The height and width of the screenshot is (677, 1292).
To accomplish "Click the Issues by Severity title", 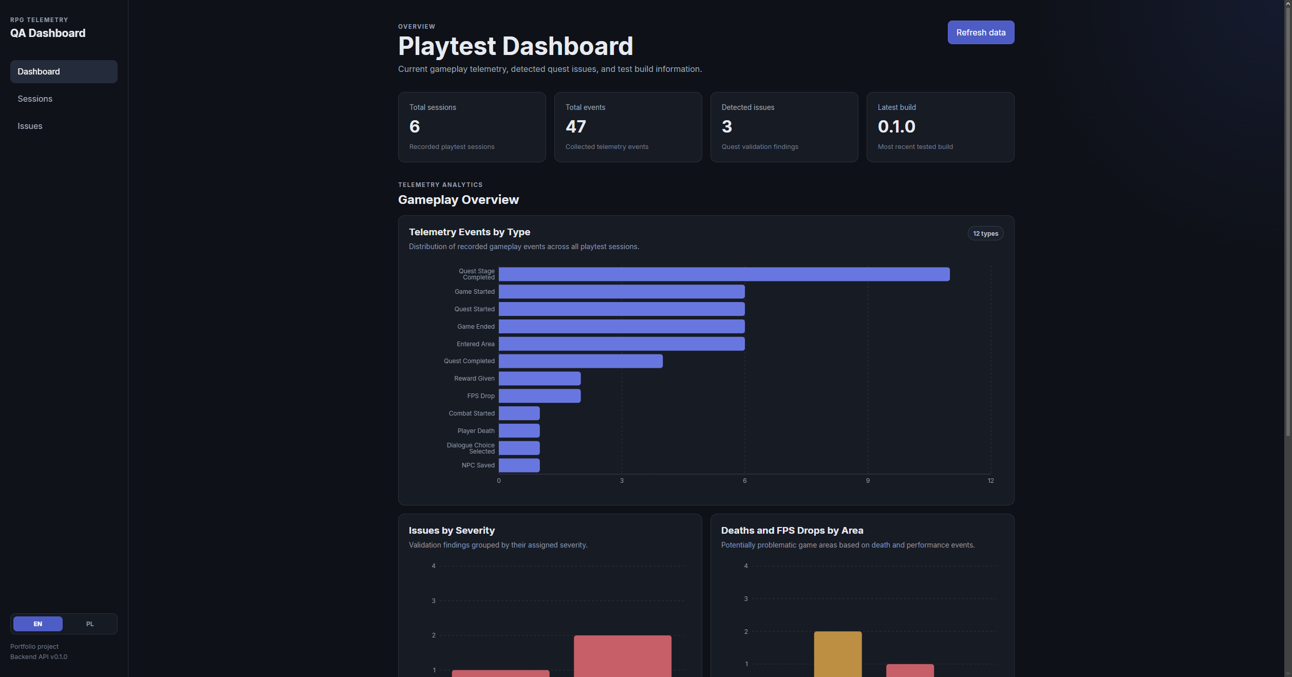I will tap(452, 531).
